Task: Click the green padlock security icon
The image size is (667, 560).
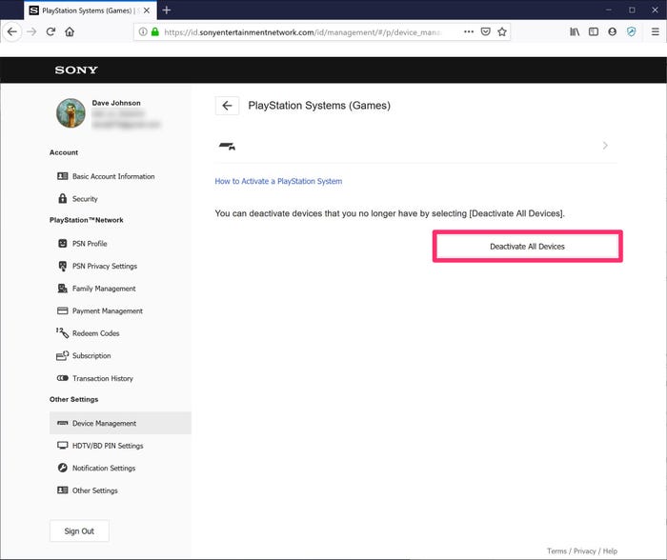Action: (155, 31)
